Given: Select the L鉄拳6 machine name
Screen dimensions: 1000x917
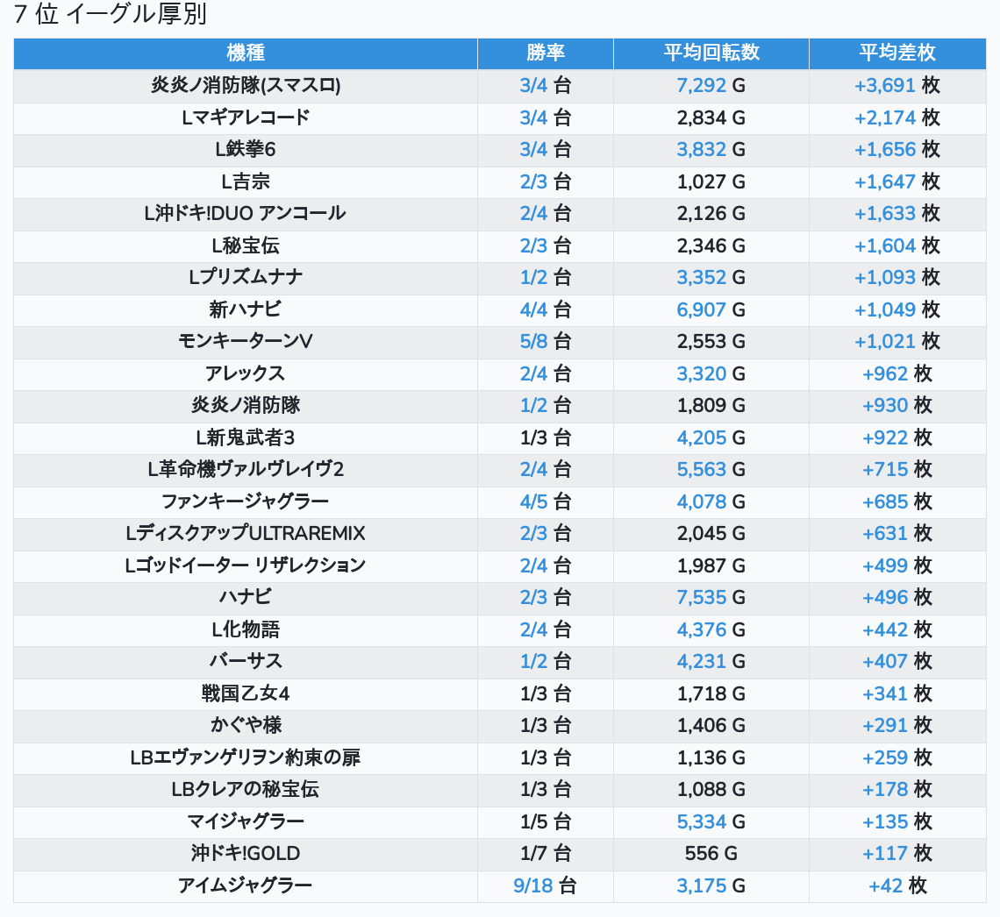Looking at the screenshot, I should click(245, 150).
